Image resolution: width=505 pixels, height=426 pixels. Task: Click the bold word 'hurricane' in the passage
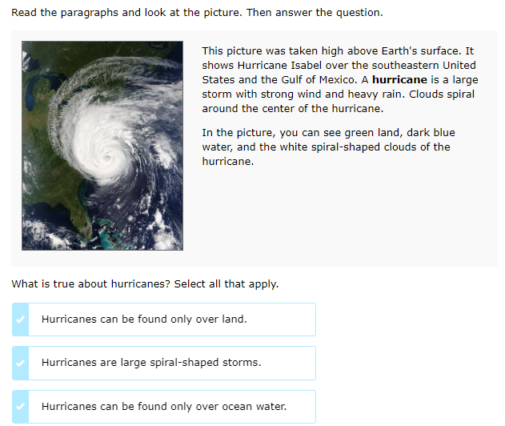(399, 80)
